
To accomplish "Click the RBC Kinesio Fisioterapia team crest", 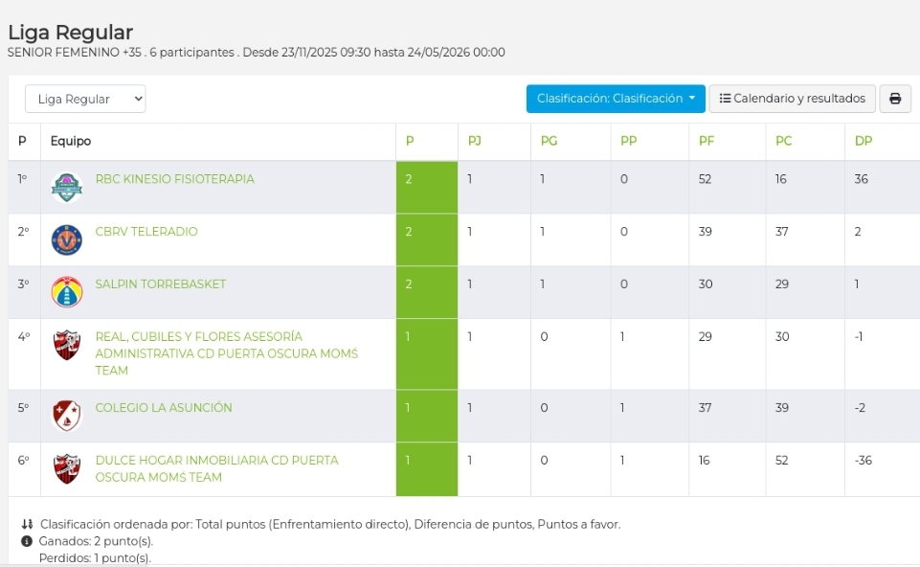I will pos(66,188).
